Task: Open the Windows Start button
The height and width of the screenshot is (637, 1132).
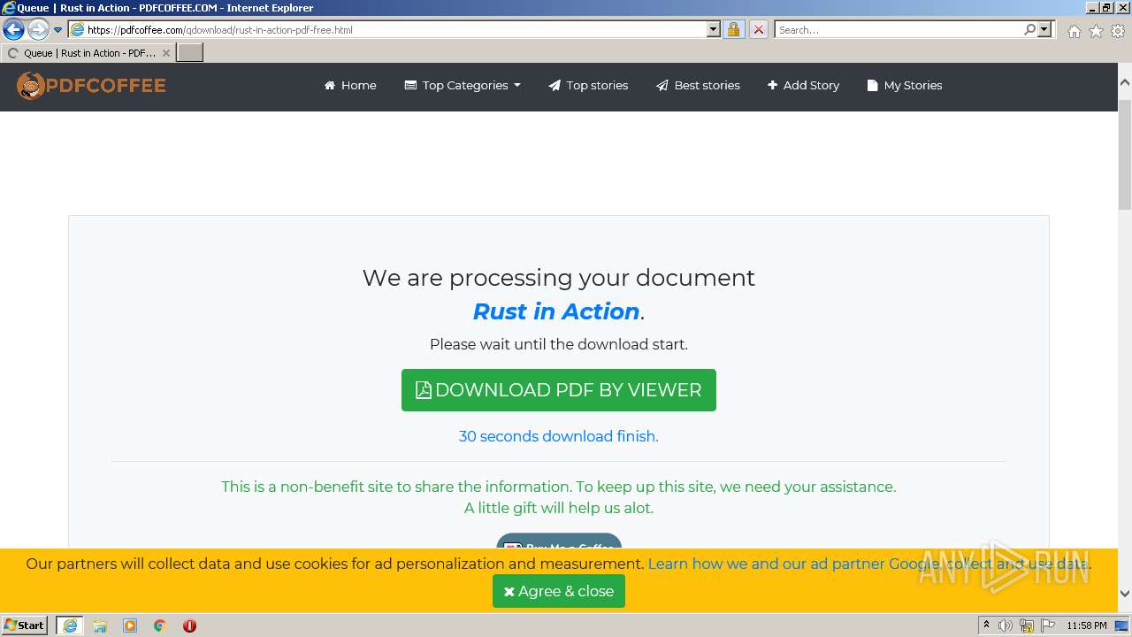Action: pos(25,625)
